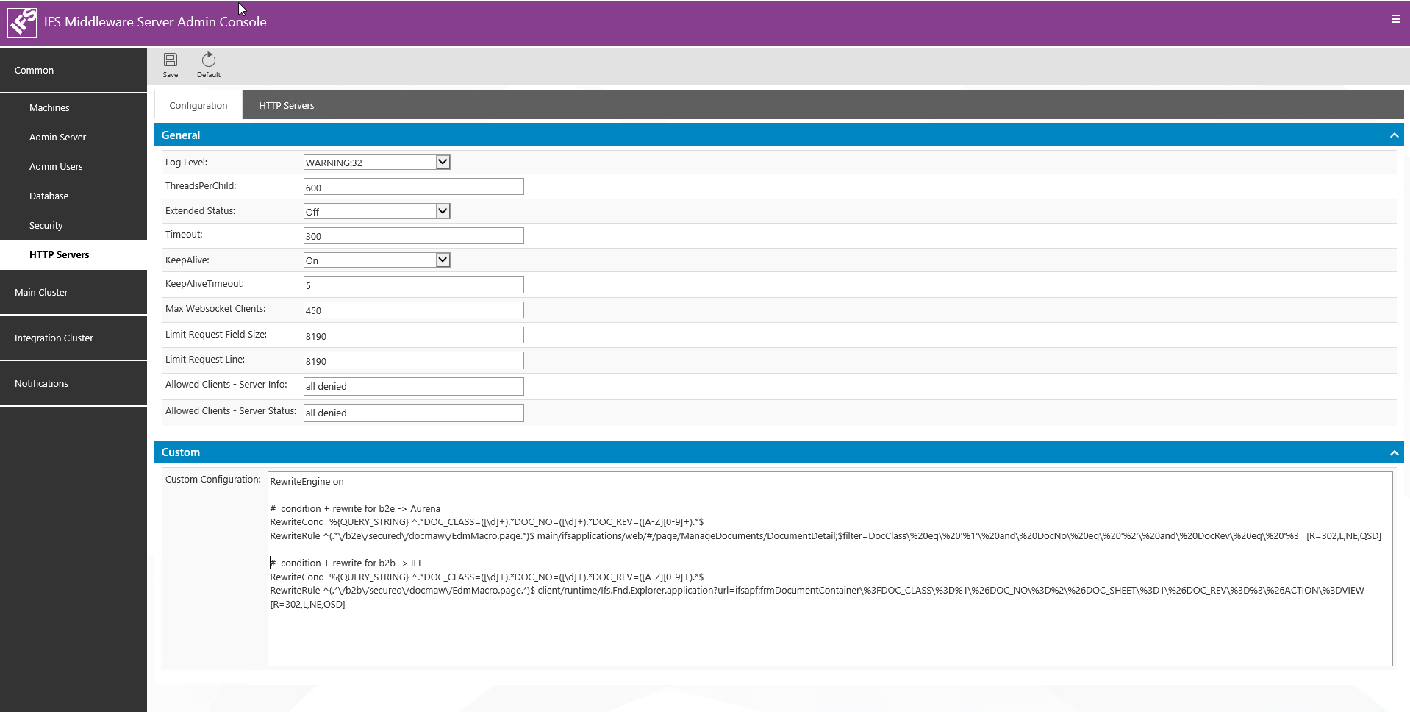
Task: Open Admin Server in sidebar
Action: coord(74,137)
